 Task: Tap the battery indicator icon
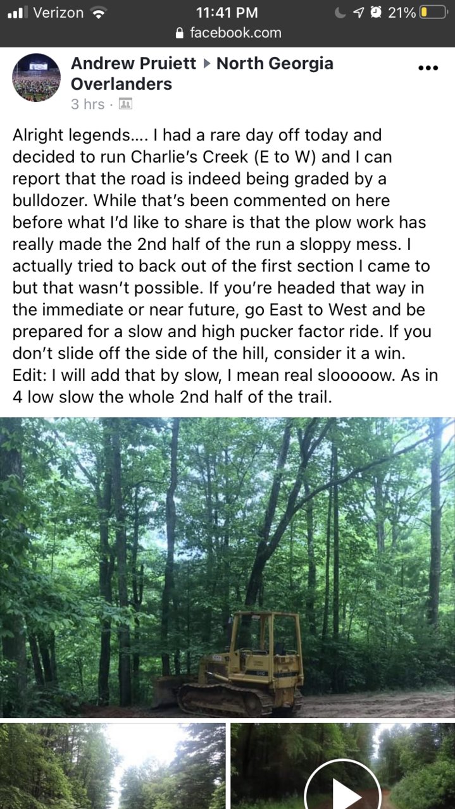point(433,12)
